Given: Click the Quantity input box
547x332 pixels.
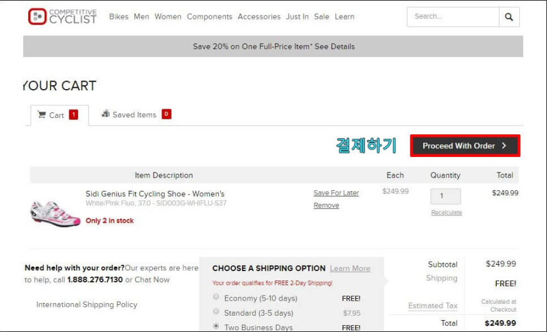Looking at the screenshot, I should (446, 196).
